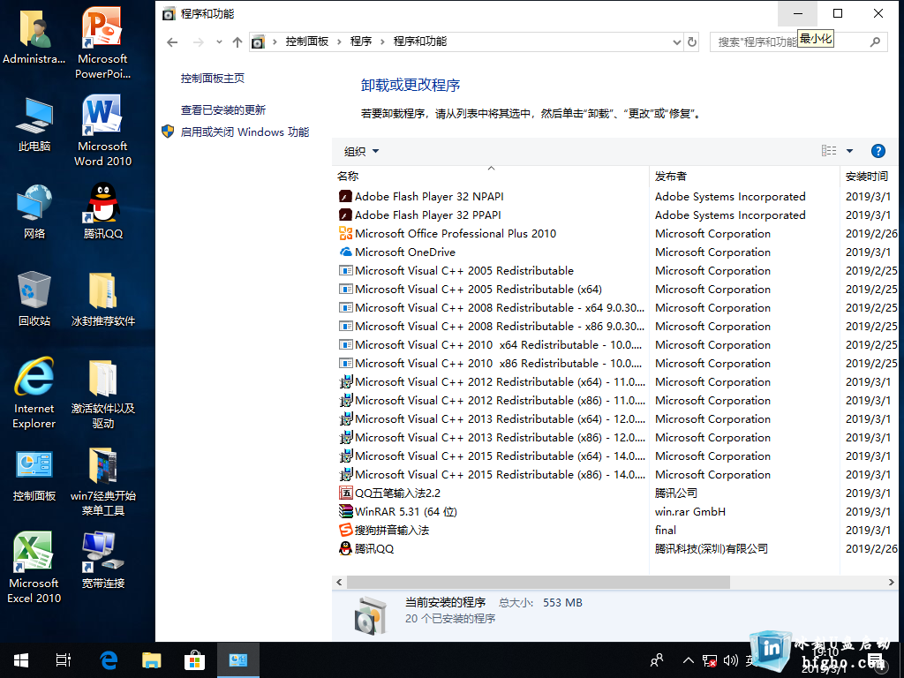Select the Microsoft OneDrive entry
Screen dimensions: 904x678
tap(617, 252)
